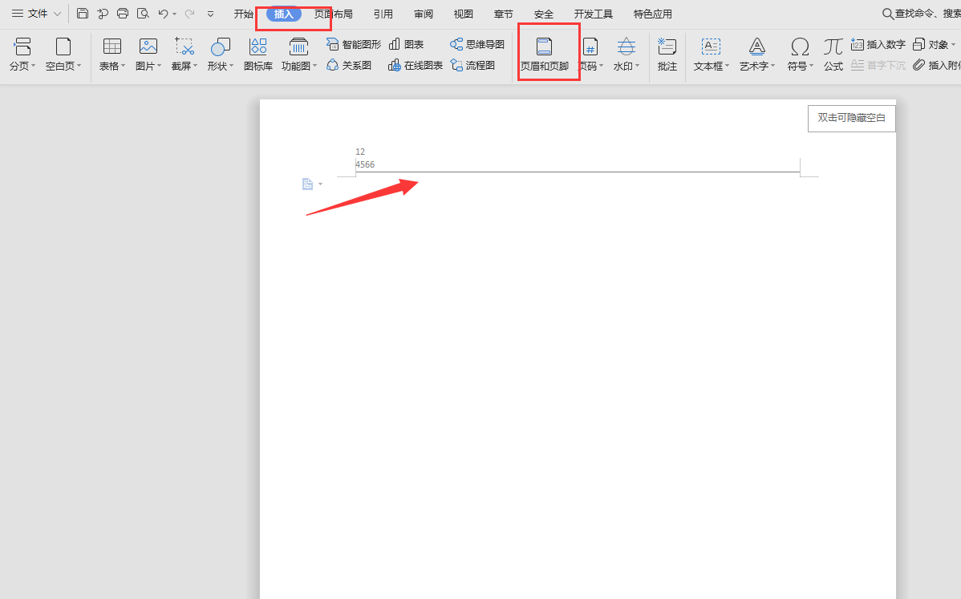Click the print icon in quick access toolbar
Screen dimensions: 961x599
point(122,13)
